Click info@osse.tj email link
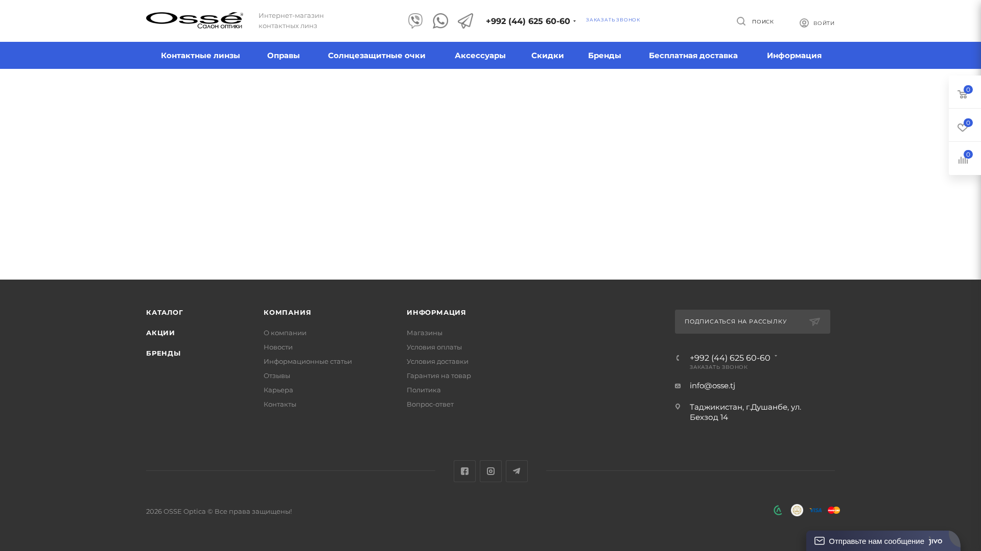 [x=712, y=386]
